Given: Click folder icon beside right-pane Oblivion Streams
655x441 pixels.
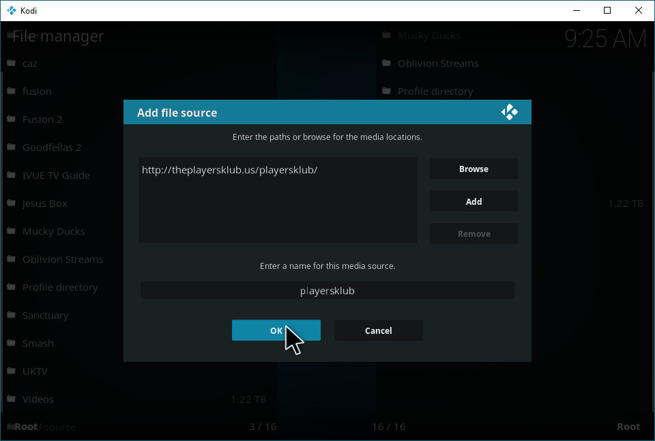Looking at the screenshot, I should pyautogui.click(x=386, y=63).
